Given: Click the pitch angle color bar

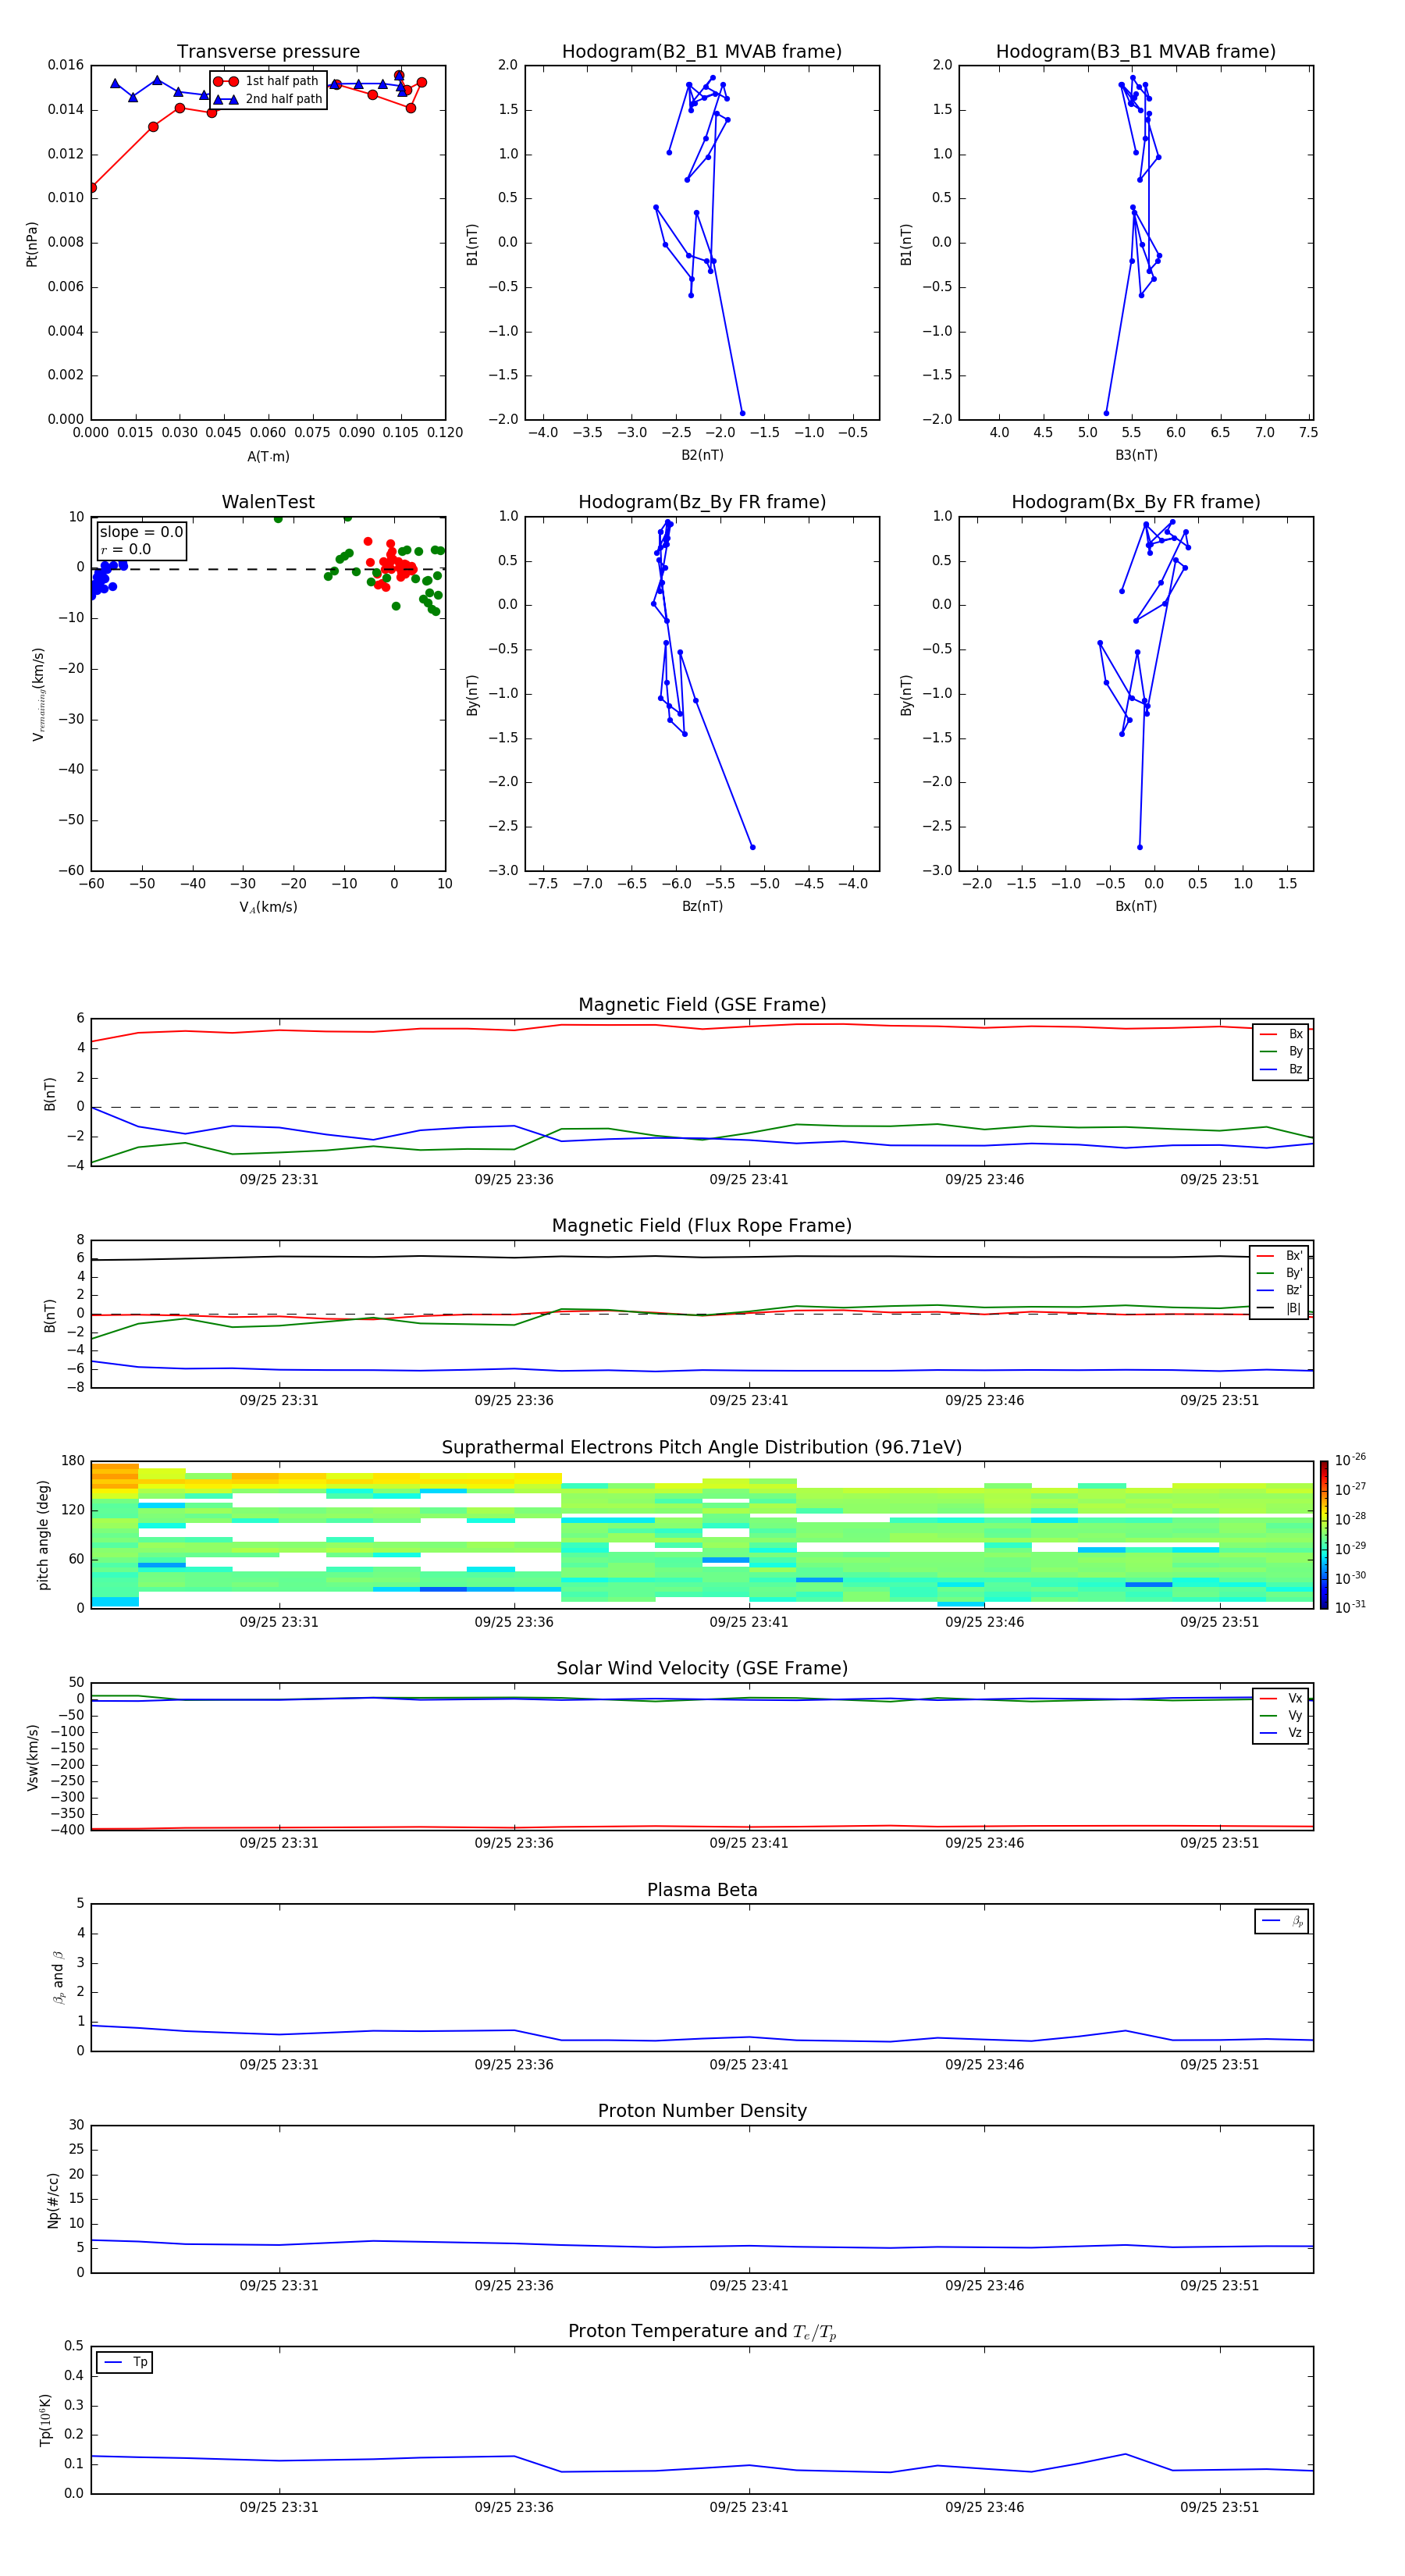Looking at the screenshot, I should (x=1324, y=1534).
